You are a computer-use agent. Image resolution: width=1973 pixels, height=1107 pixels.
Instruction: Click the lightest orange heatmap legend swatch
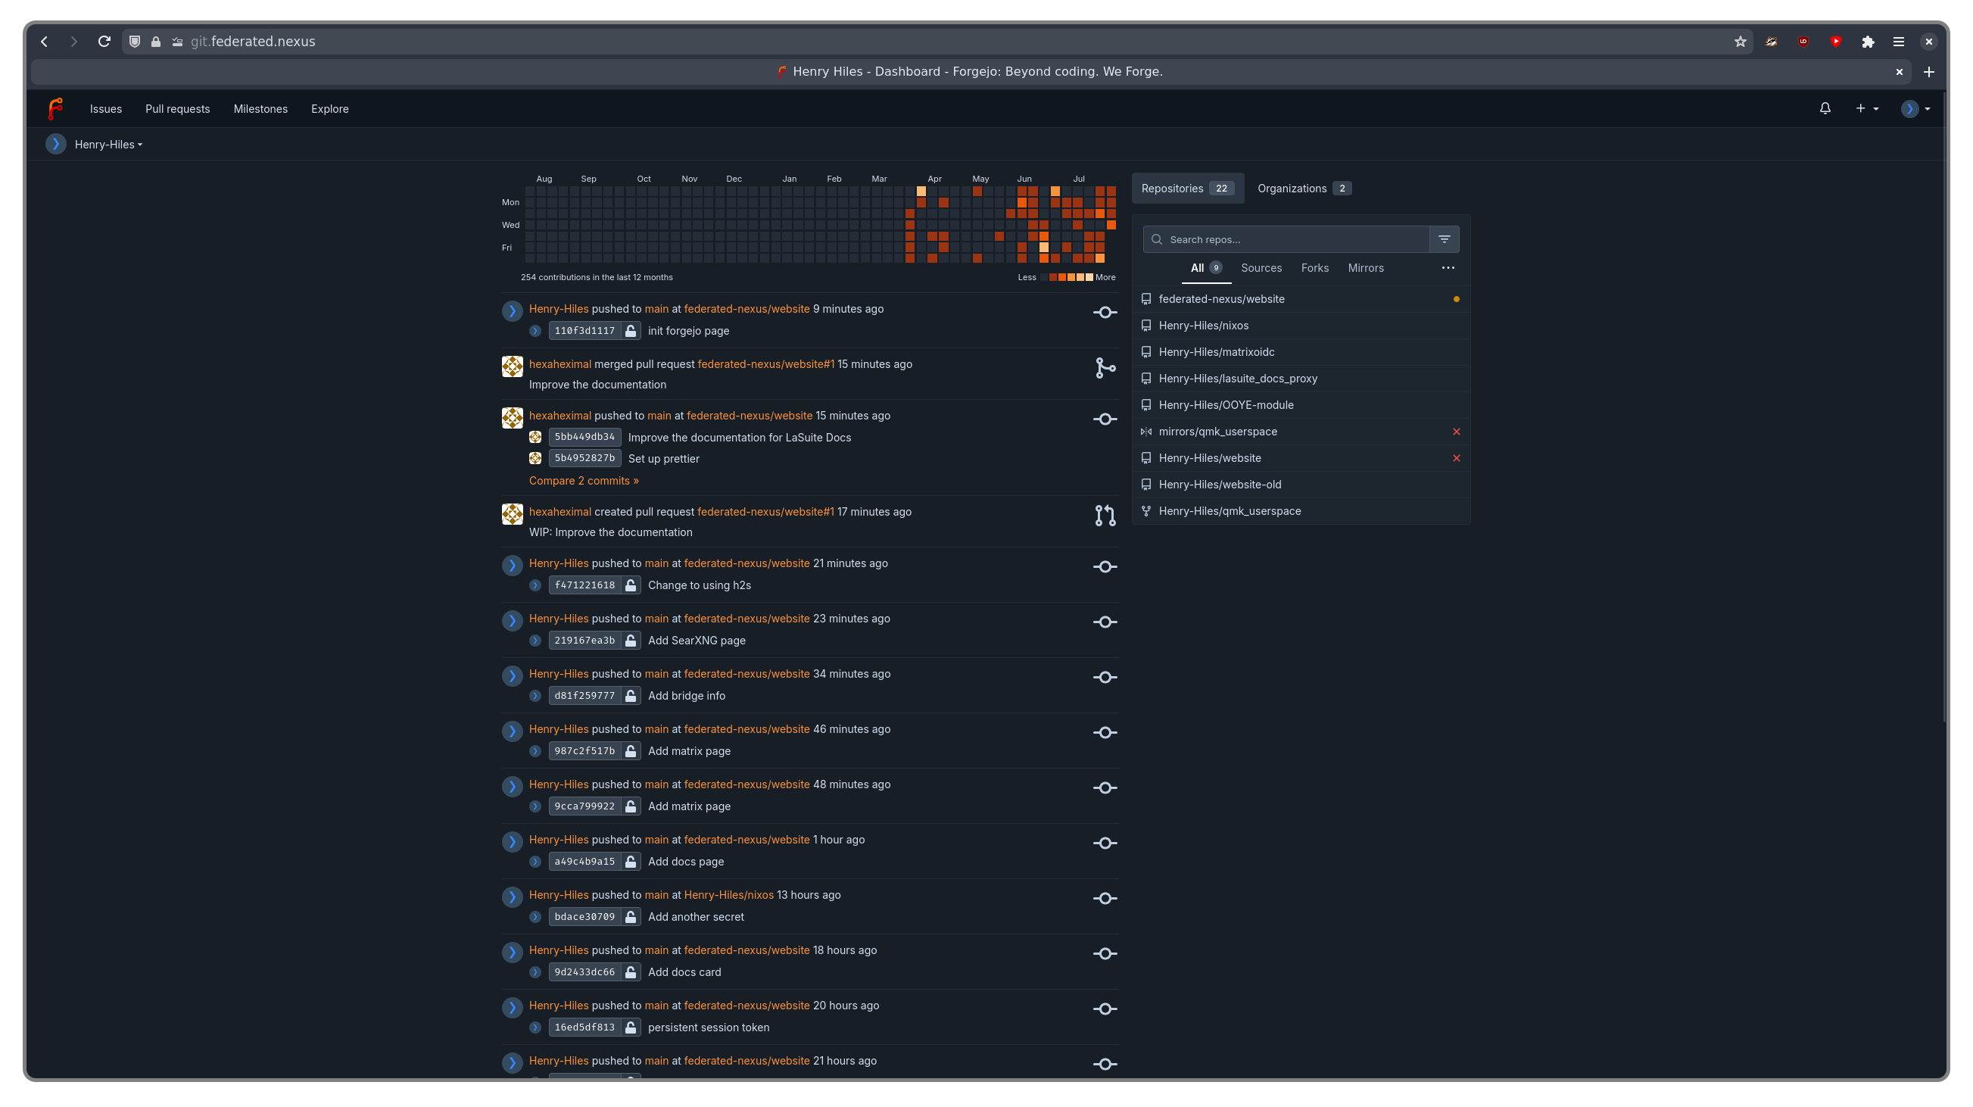pos(1089,277)
